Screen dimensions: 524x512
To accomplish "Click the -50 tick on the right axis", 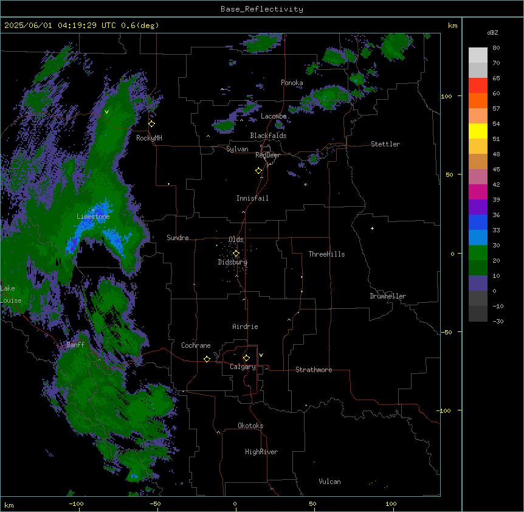I will [446, 332].
